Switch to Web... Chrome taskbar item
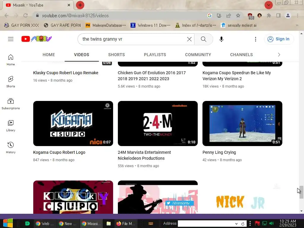Viewport: 304px width, 228px height. pos(45,224)
